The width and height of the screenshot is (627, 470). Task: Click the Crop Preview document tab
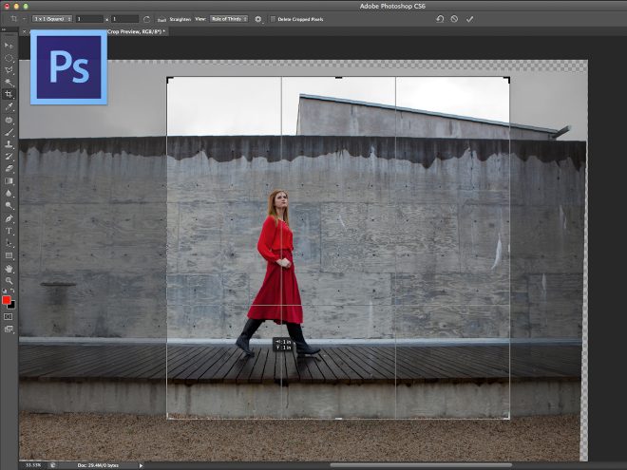(x=138, y=31)
